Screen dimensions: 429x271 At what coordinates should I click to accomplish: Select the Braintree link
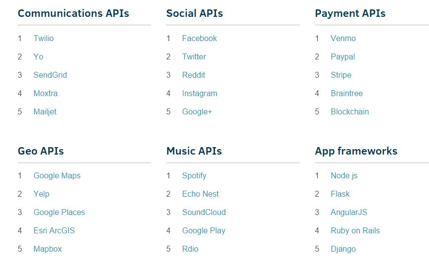pos(347,93)
